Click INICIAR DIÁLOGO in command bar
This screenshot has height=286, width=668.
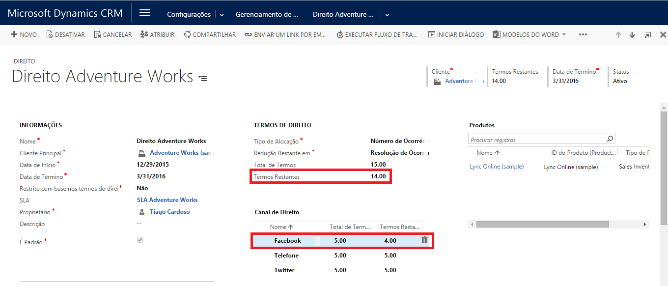pyautogui.click(x=456, y=35)
